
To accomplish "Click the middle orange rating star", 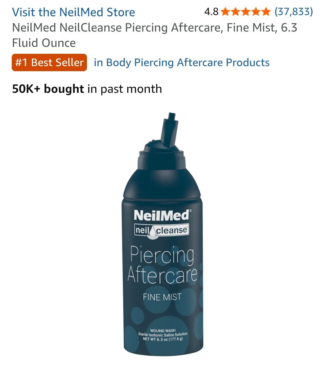I will [x=246, y=12].
